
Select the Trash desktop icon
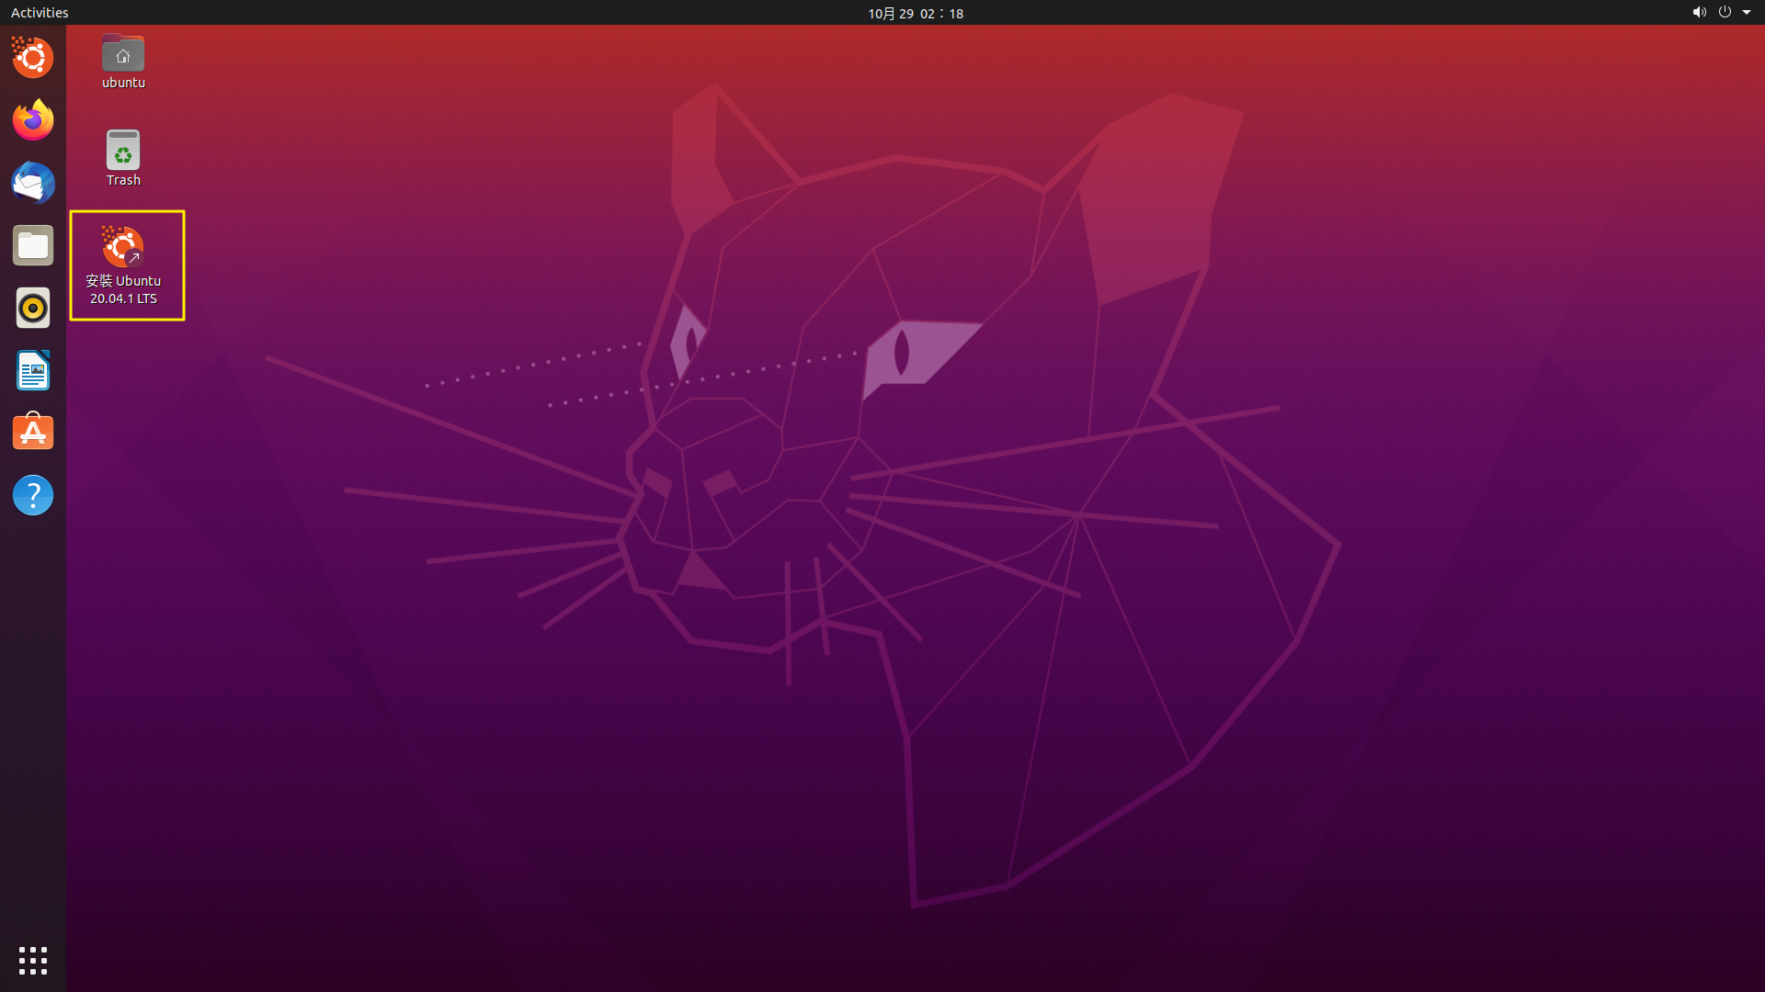pos(123,150)
